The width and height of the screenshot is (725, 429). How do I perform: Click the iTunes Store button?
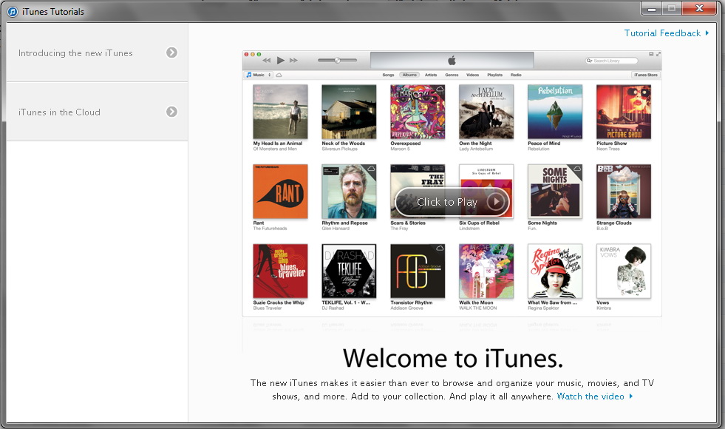(x=645, y=75)
